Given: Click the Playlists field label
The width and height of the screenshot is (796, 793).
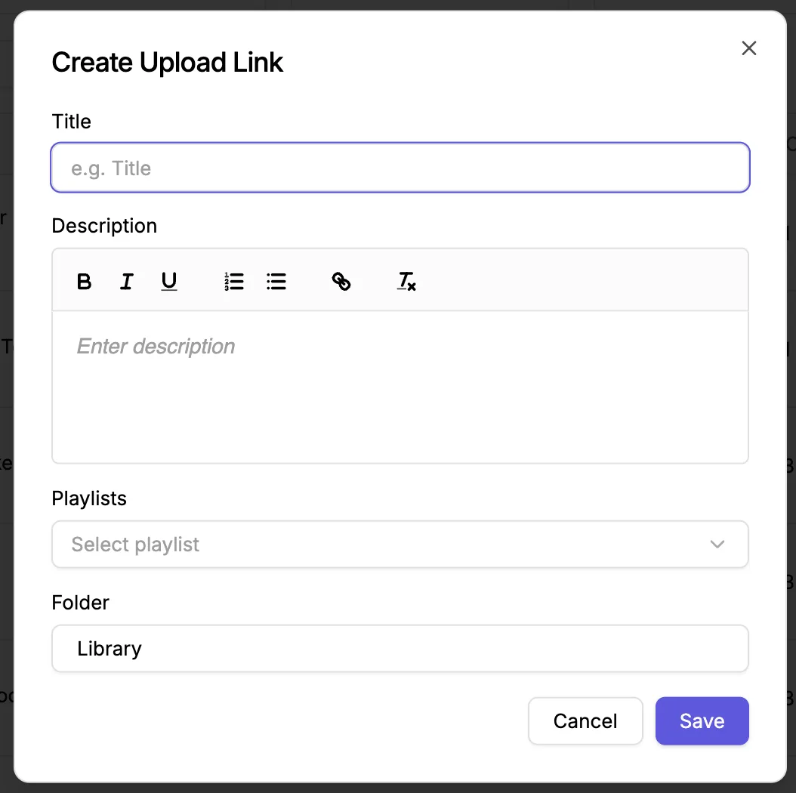Looking at the screenshot, I should coord(89,498).
